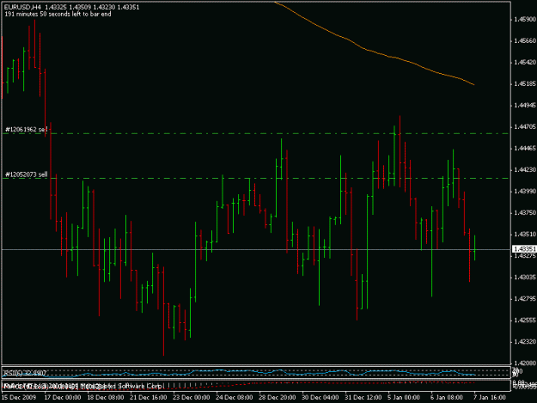Click the 1.44705 price axis label
The image size is (537, 403).
tap(525, 127)
